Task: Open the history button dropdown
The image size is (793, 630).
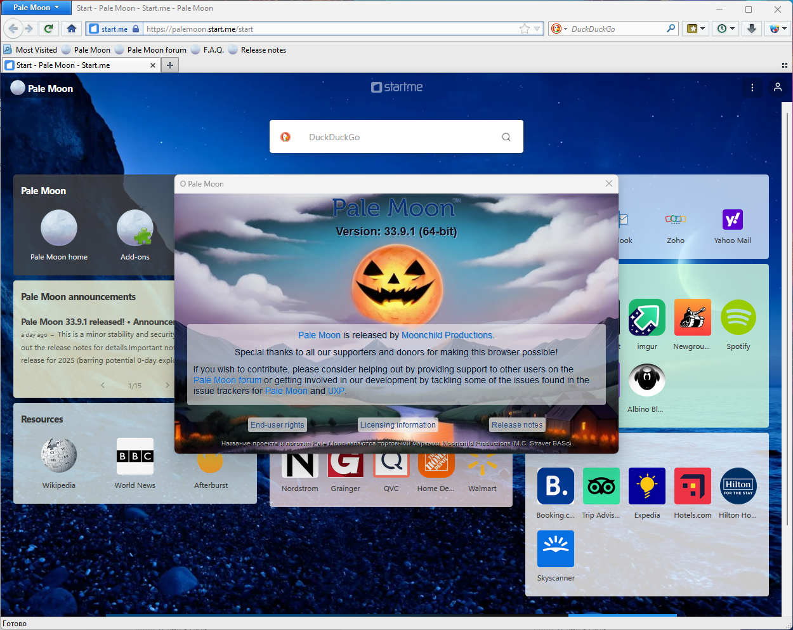Action: point(726,29)
